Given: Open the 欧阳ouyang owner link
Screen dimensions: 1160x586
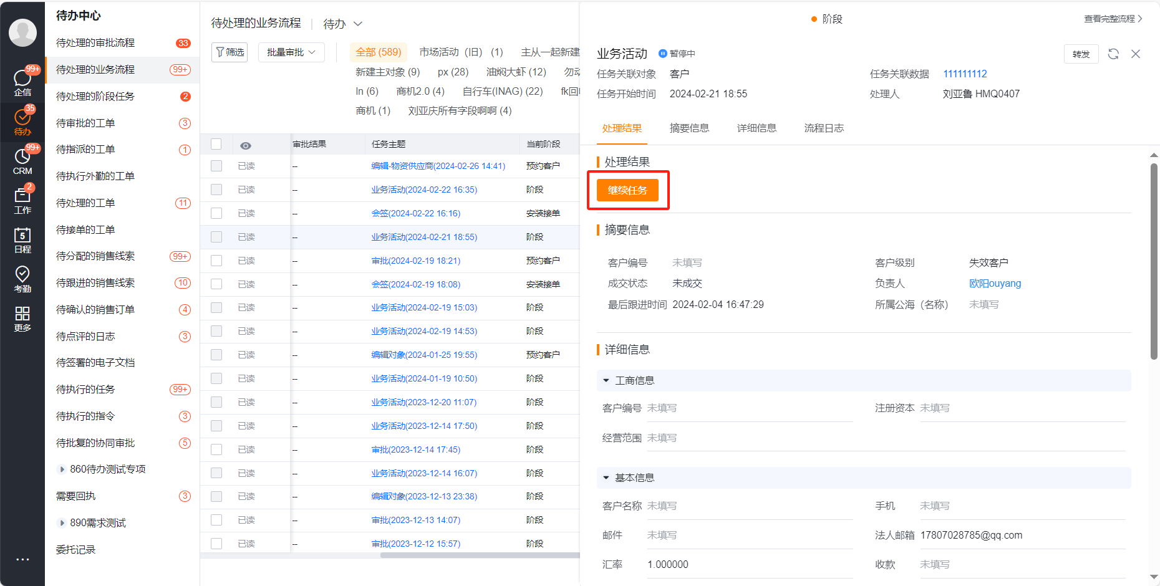Looking at the screenshot, I should (x=995, y=284).
